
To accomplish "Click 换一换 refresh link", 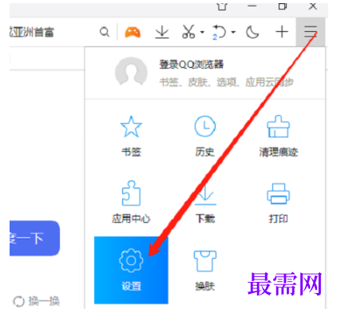I will (x=36, y=301).
